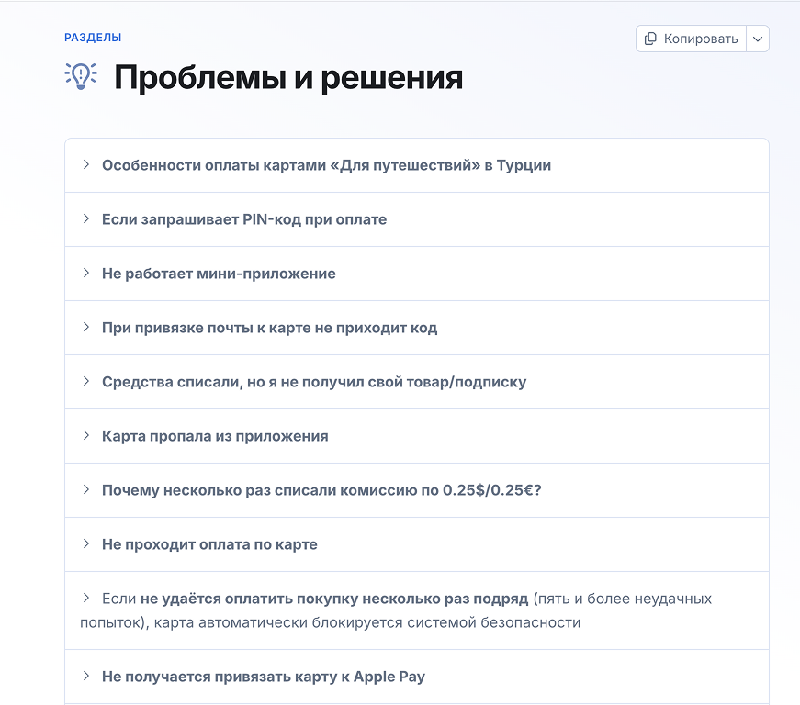The width and height of the screenshot is (800, 705).
Task: Expand chevron for не удаётся оплатить покупку несколько раз
Action: pyautogui.click(x=86, y=598)
